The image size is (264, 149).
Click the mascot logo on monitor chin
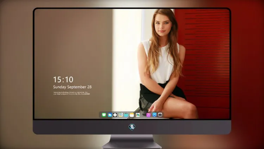click(132, 127)
